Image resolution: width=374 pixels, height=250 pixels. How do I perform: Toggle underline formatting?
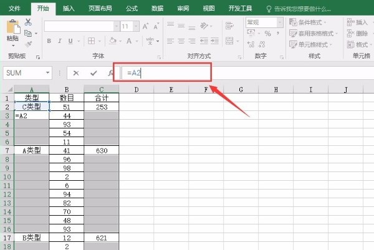pyautogui.click(x=72, y=41)
